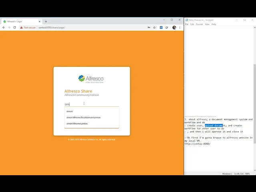The width and height of the screenshot is (256, 192).
Task: Click the address bar URL centos:8080/share/page/
Action: [52, 28]
